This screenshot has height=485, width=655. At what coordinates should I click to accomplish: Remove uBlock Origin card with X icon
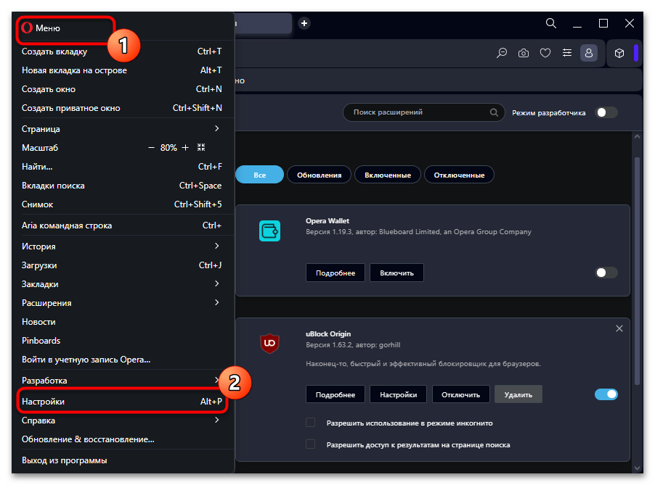coord(619,328)
